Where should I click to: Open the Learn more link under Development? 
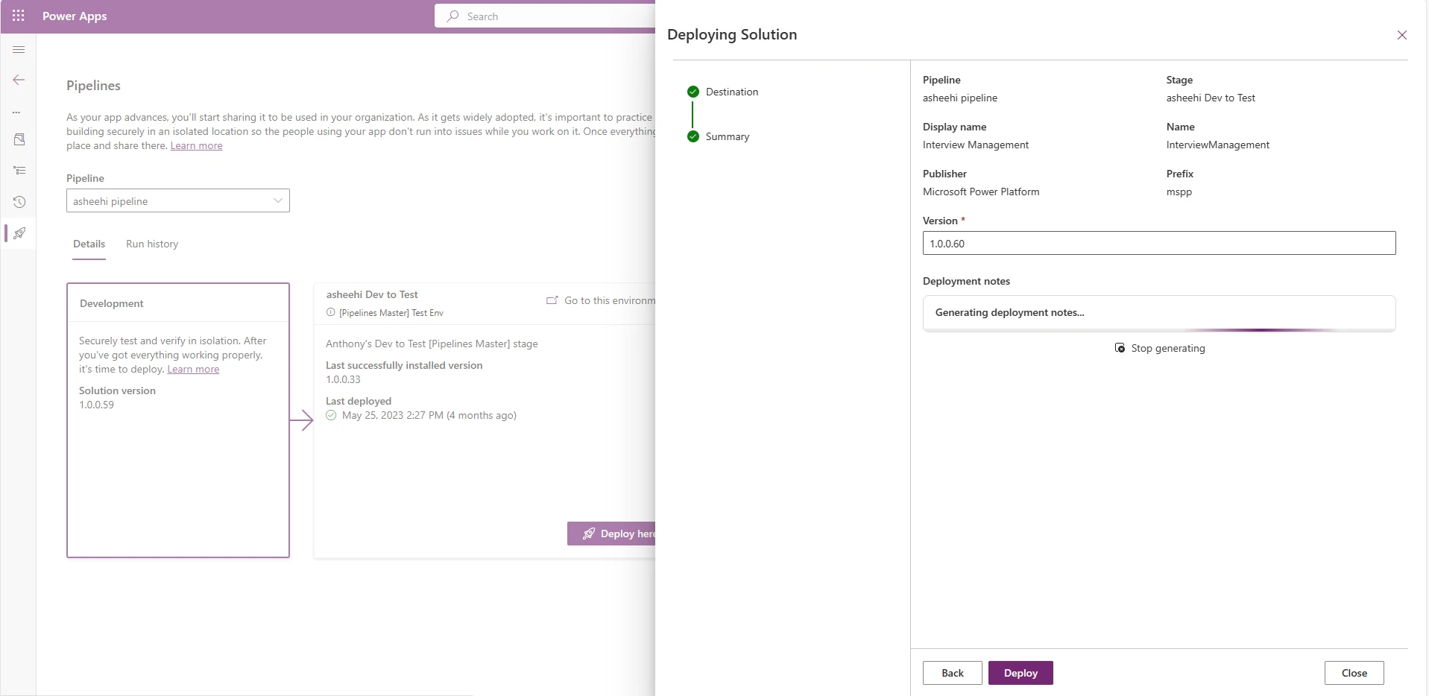pyautogui.click(x=193, y=369)
